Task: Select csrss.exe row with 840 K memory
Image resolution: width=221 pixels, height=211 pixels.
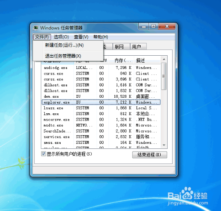Action: pyautogui.click(x=101, y=74)
